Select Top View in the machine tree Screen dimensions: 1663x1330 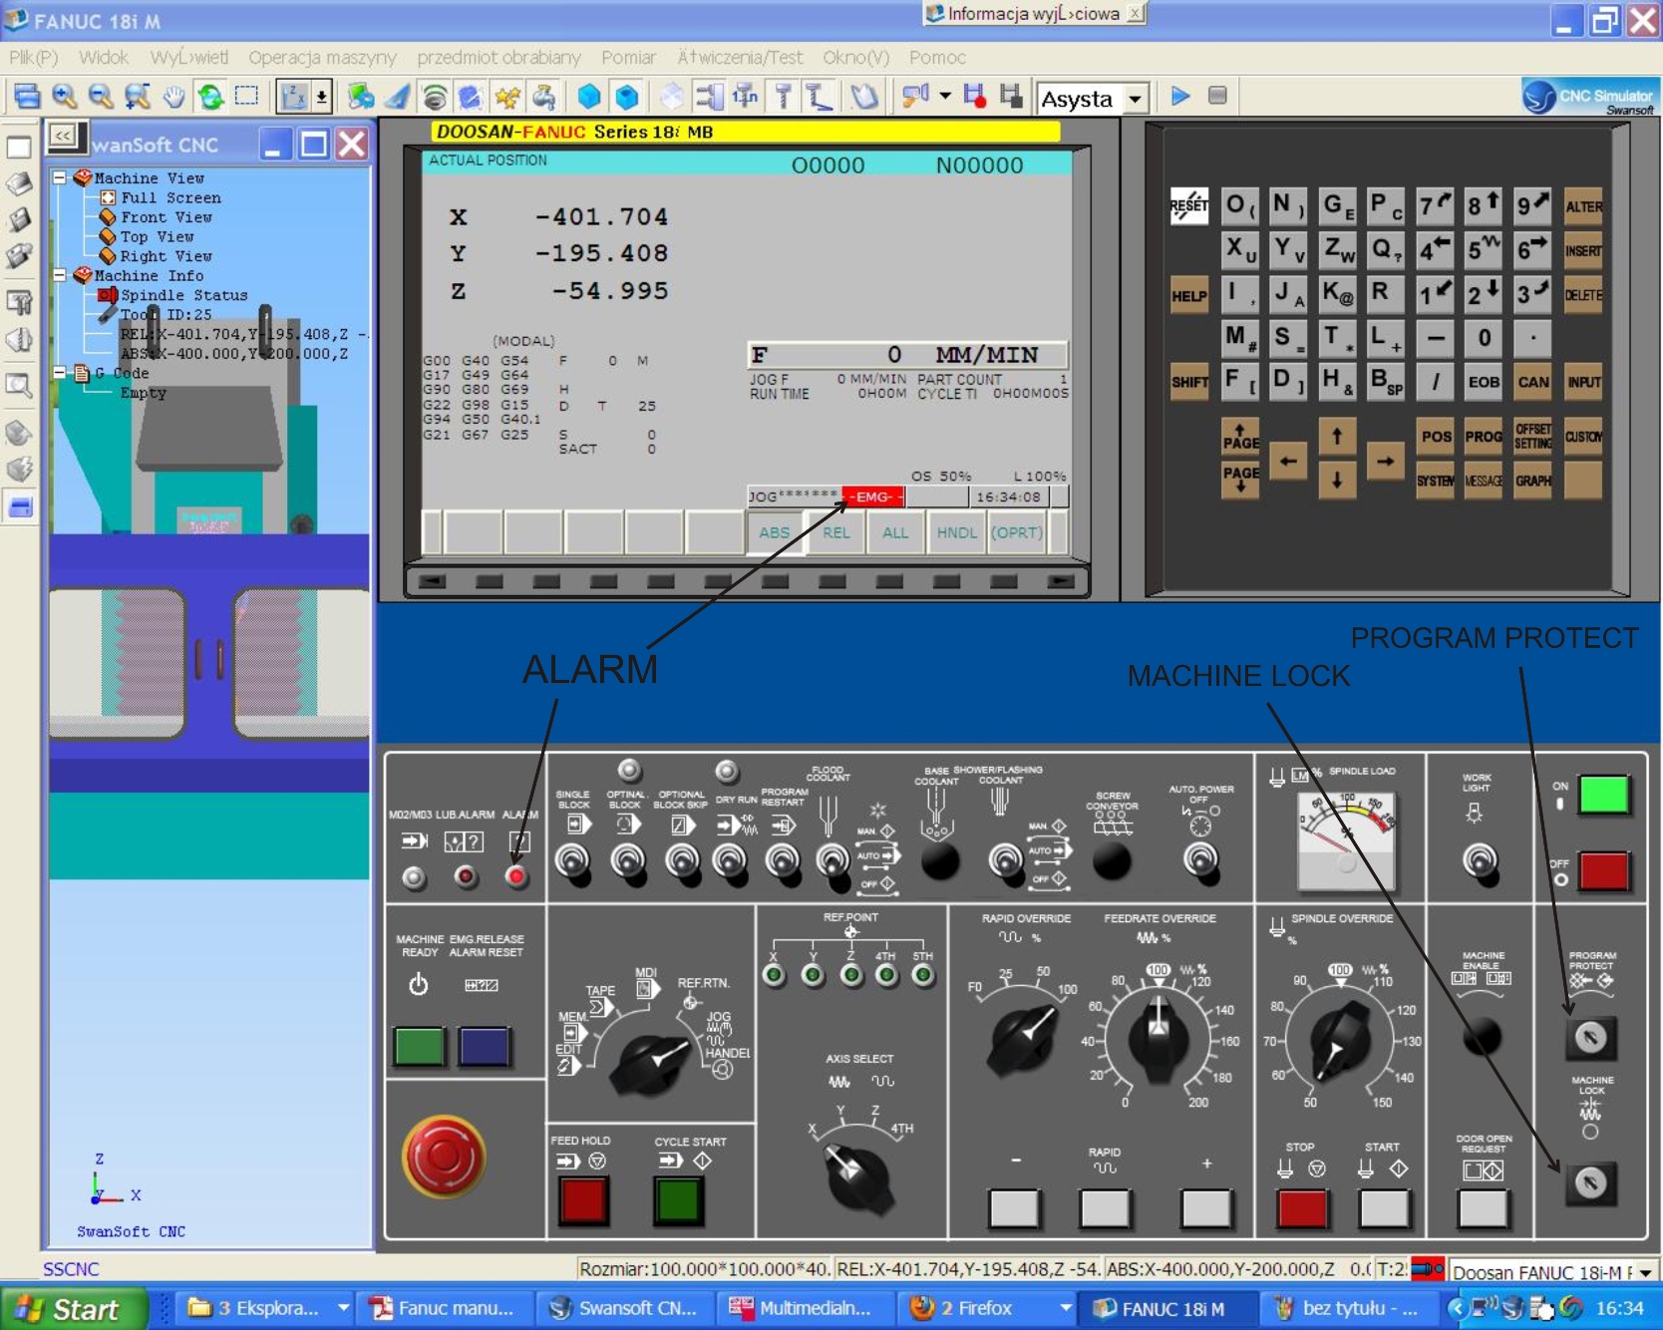pos(158,236)
